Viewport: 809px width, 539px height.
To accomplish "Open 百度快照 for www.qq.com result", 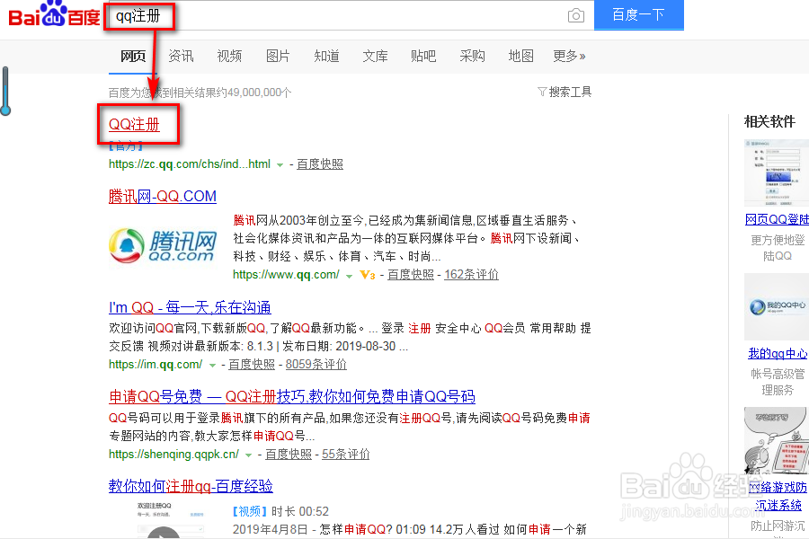I will tap(411, 274).
